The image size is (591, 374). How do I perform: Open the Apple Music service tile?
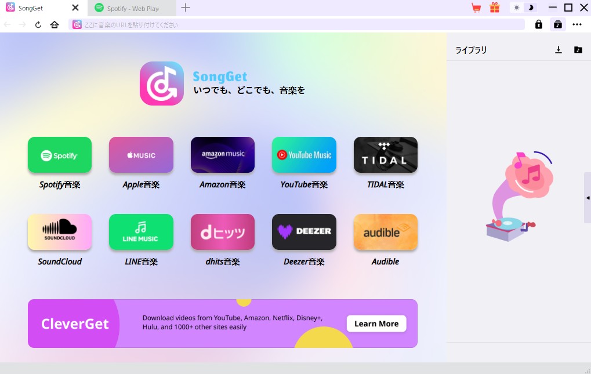pos(141,155)
